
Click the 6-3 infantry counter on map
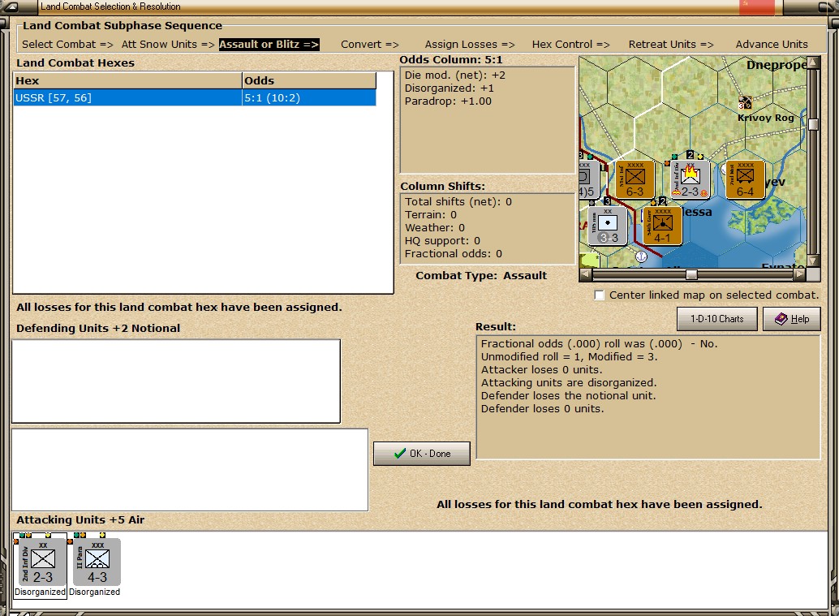[635, 179]
